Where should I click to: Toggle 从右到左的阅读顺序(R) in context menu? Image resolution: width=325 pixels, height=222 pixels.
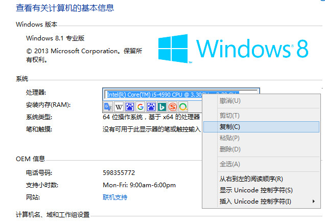[x=251, y=179]
